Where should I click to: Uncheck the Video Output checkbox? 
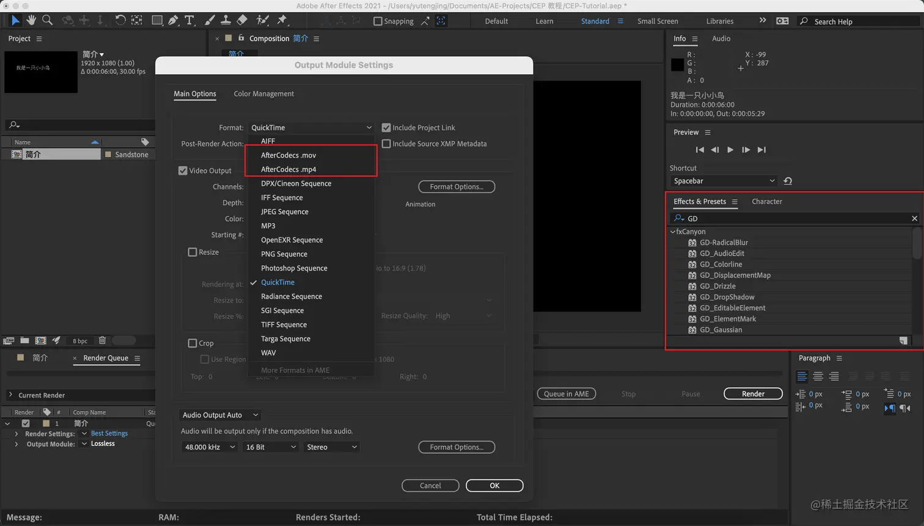click(183, 170)
